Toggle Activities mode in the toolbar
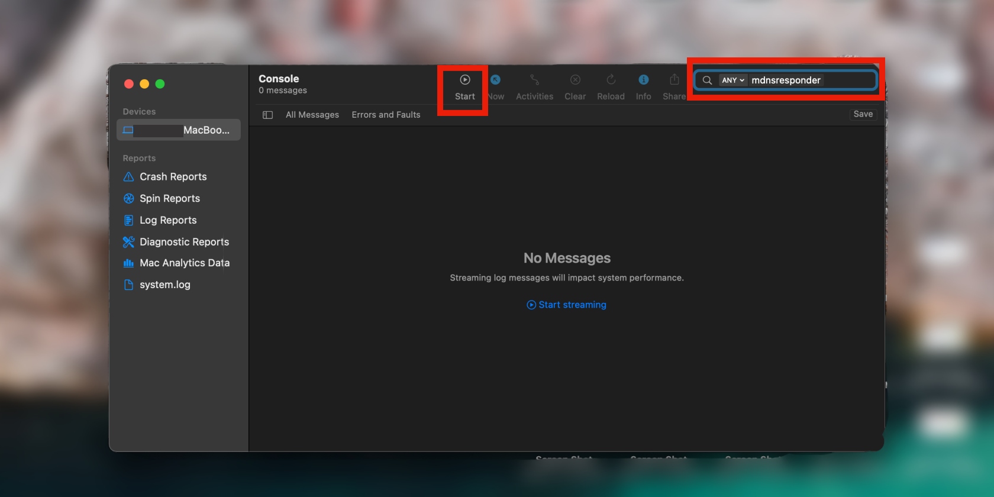This screenshot has height=497, width=994. pos(534,87)
